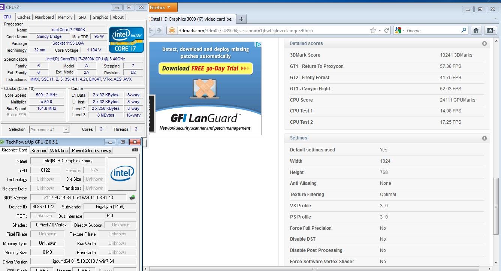501x271 pixels.
Task: Open the Validation tab in GPU-Z
Action: click(59, 151)
